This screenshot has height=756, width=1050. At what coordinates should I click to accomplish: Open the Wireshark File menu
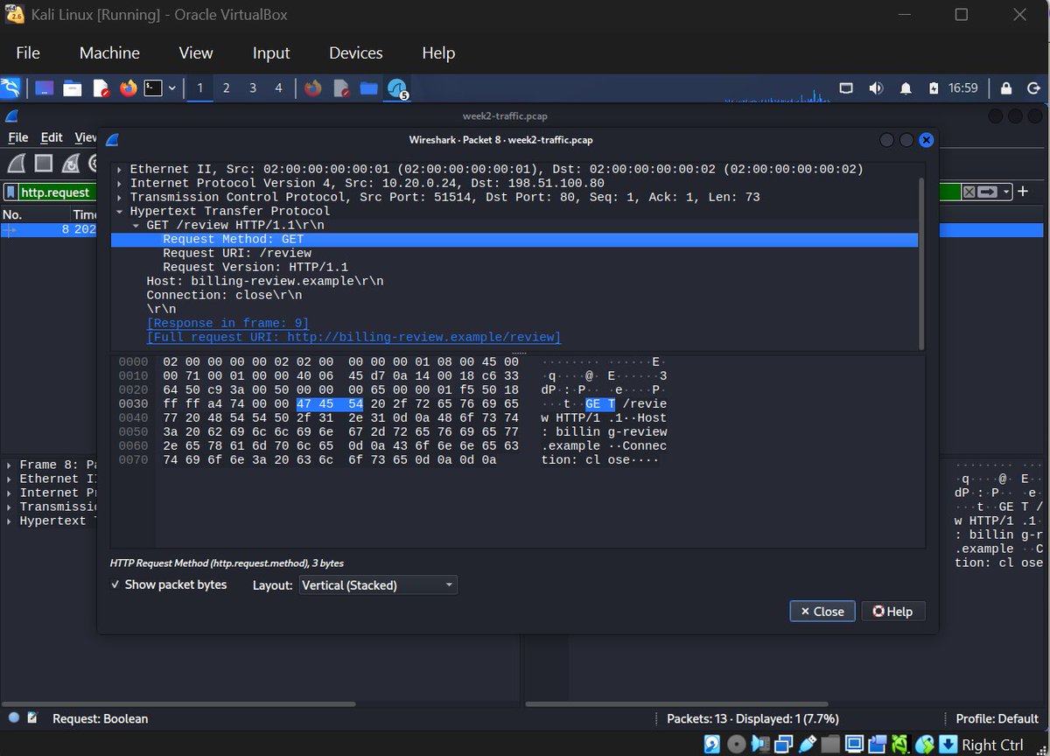pyautogui.click(x=18, y=137)
